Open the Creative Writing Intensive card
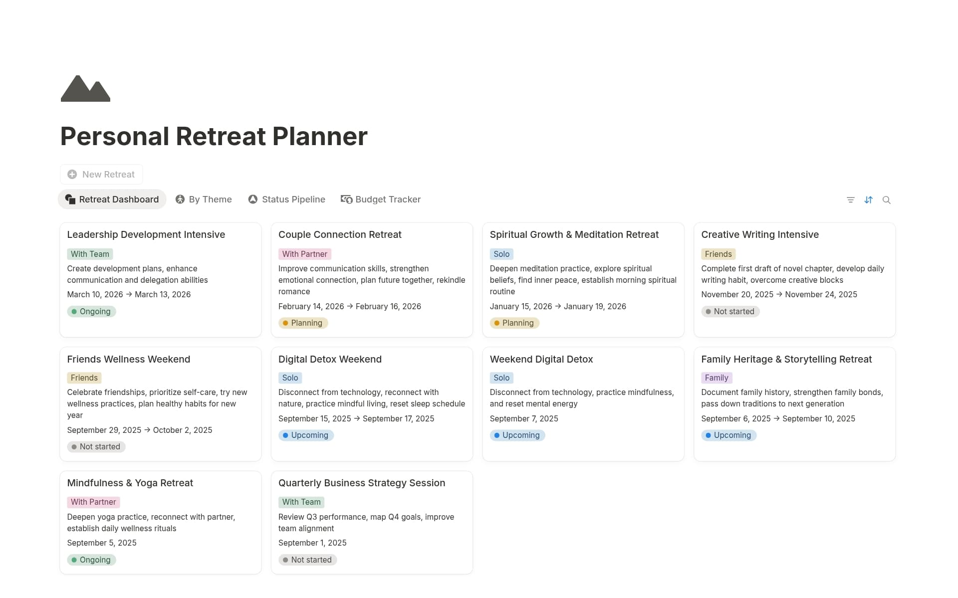Image resolution: width=958 pixels, height=598 pixels. (x=760, y=234)
